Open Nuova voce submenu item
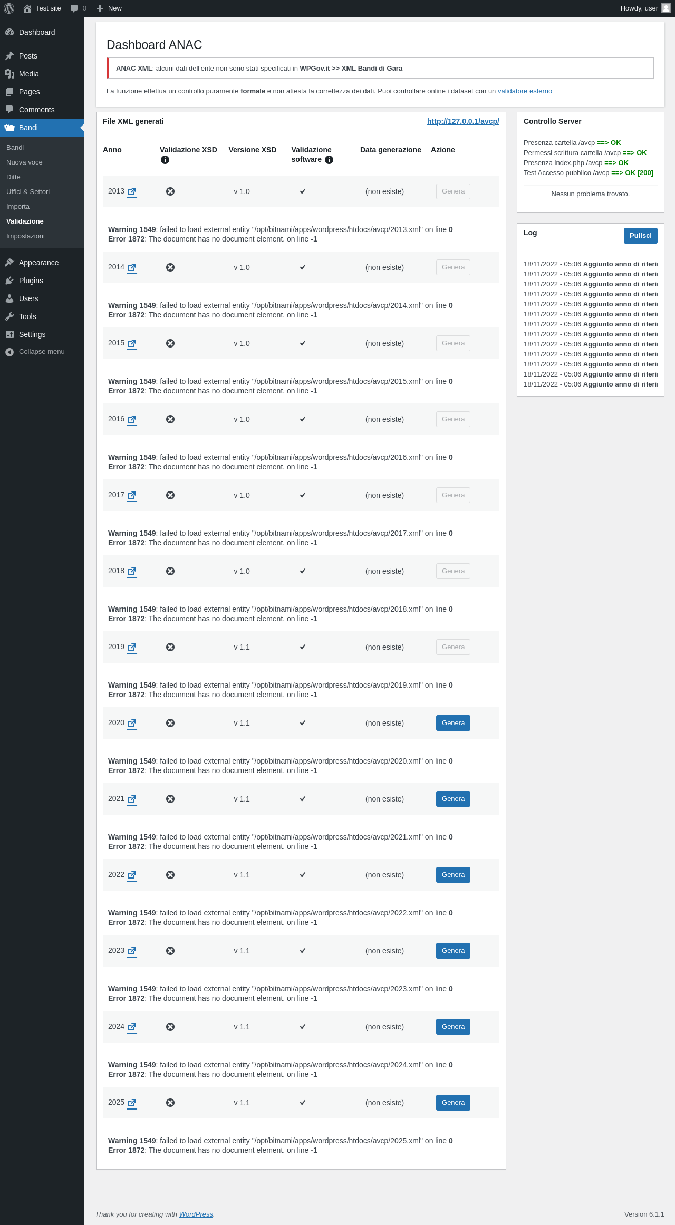 [x=42, y=162]
